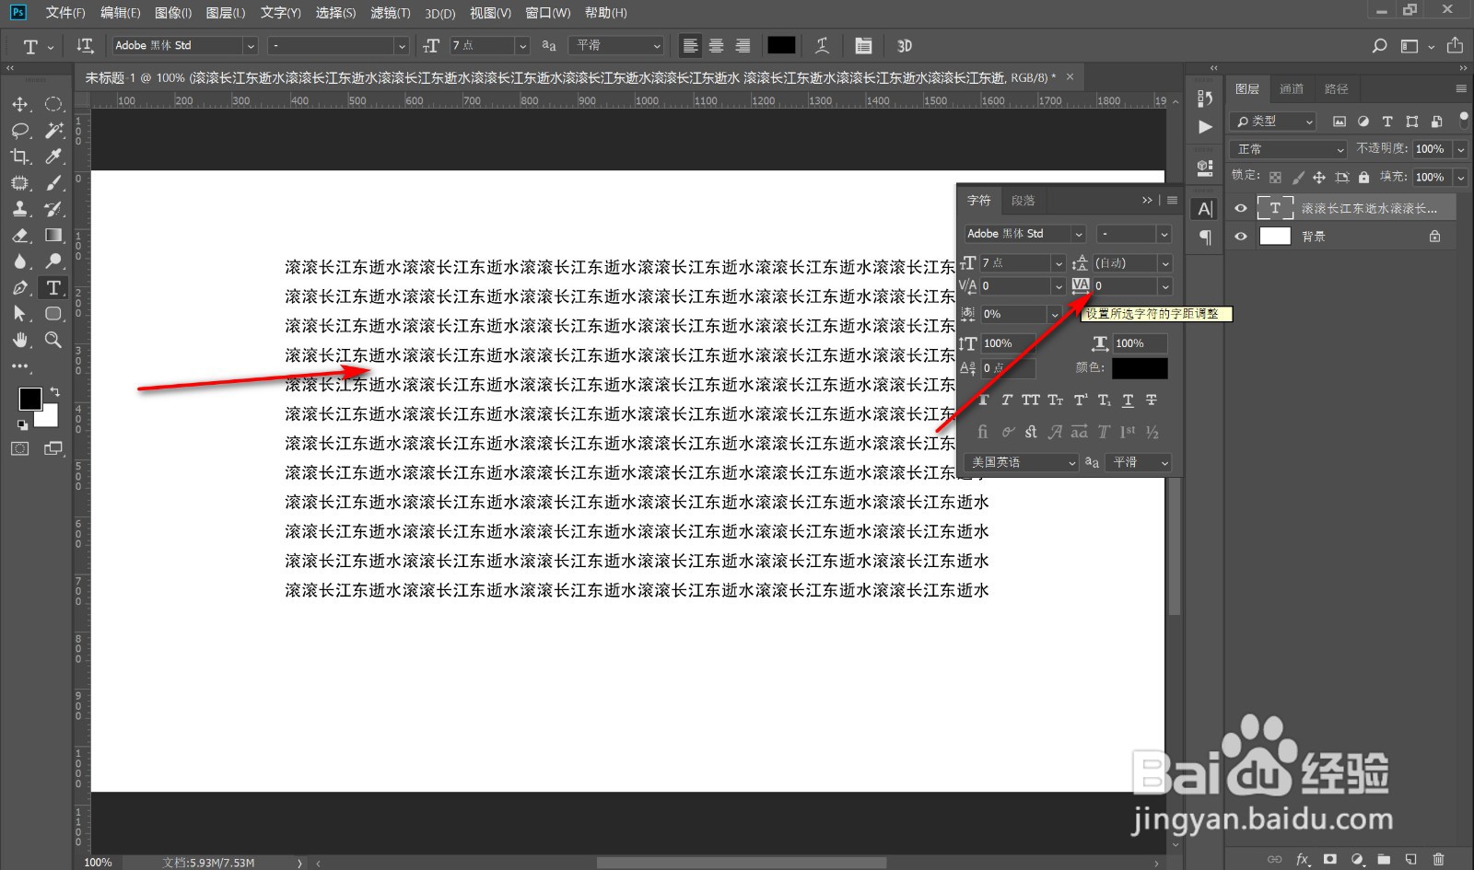Hide the text layer with eye icon
This screenshot has height=870, width=1474.
[x=1241, y=208]
